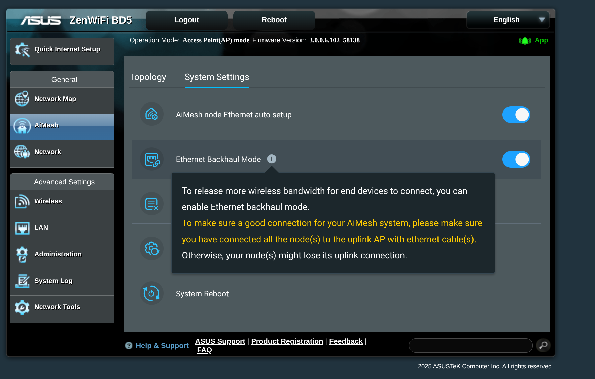Click the AiMesh node Ethernet auto setup icon
Image resolution: width=595 pixels, height=379 pixels.
click(x=152, y=114)
